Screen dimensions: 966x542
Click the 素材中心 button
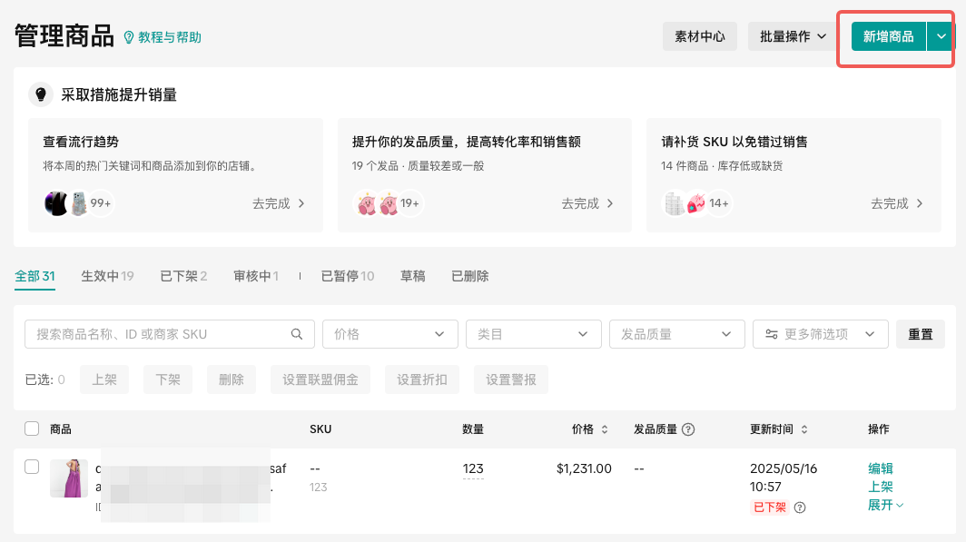click(x=699, y=36)
